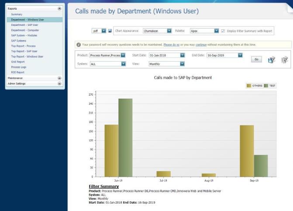
Task: Click the info icon in password notice
Action: click(x=79, y=45)
